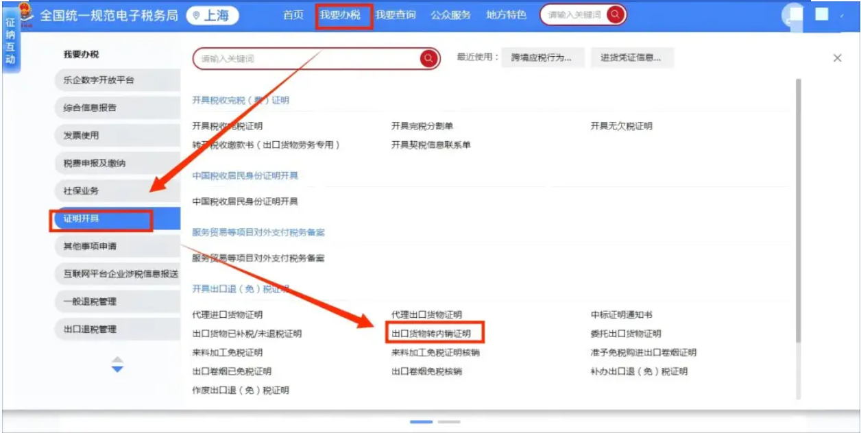
Task: Click the location pin icon beside 上海
Action: point(196,16)
